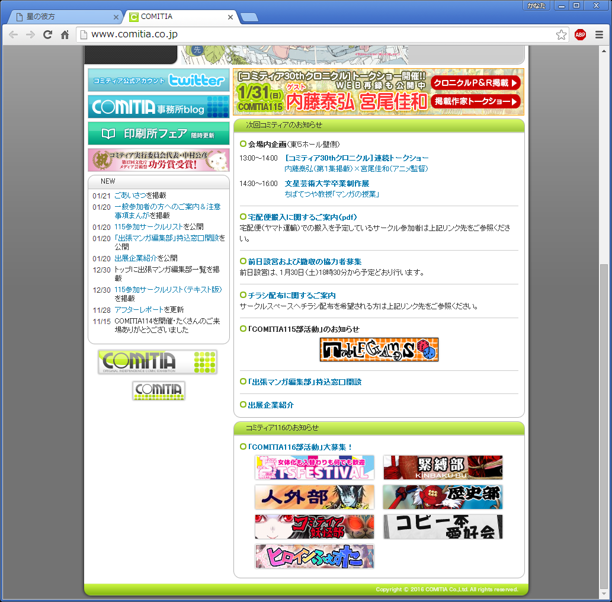Click the Table Games banner image
This screenshot has height=602, width=612.
[379, 350]
